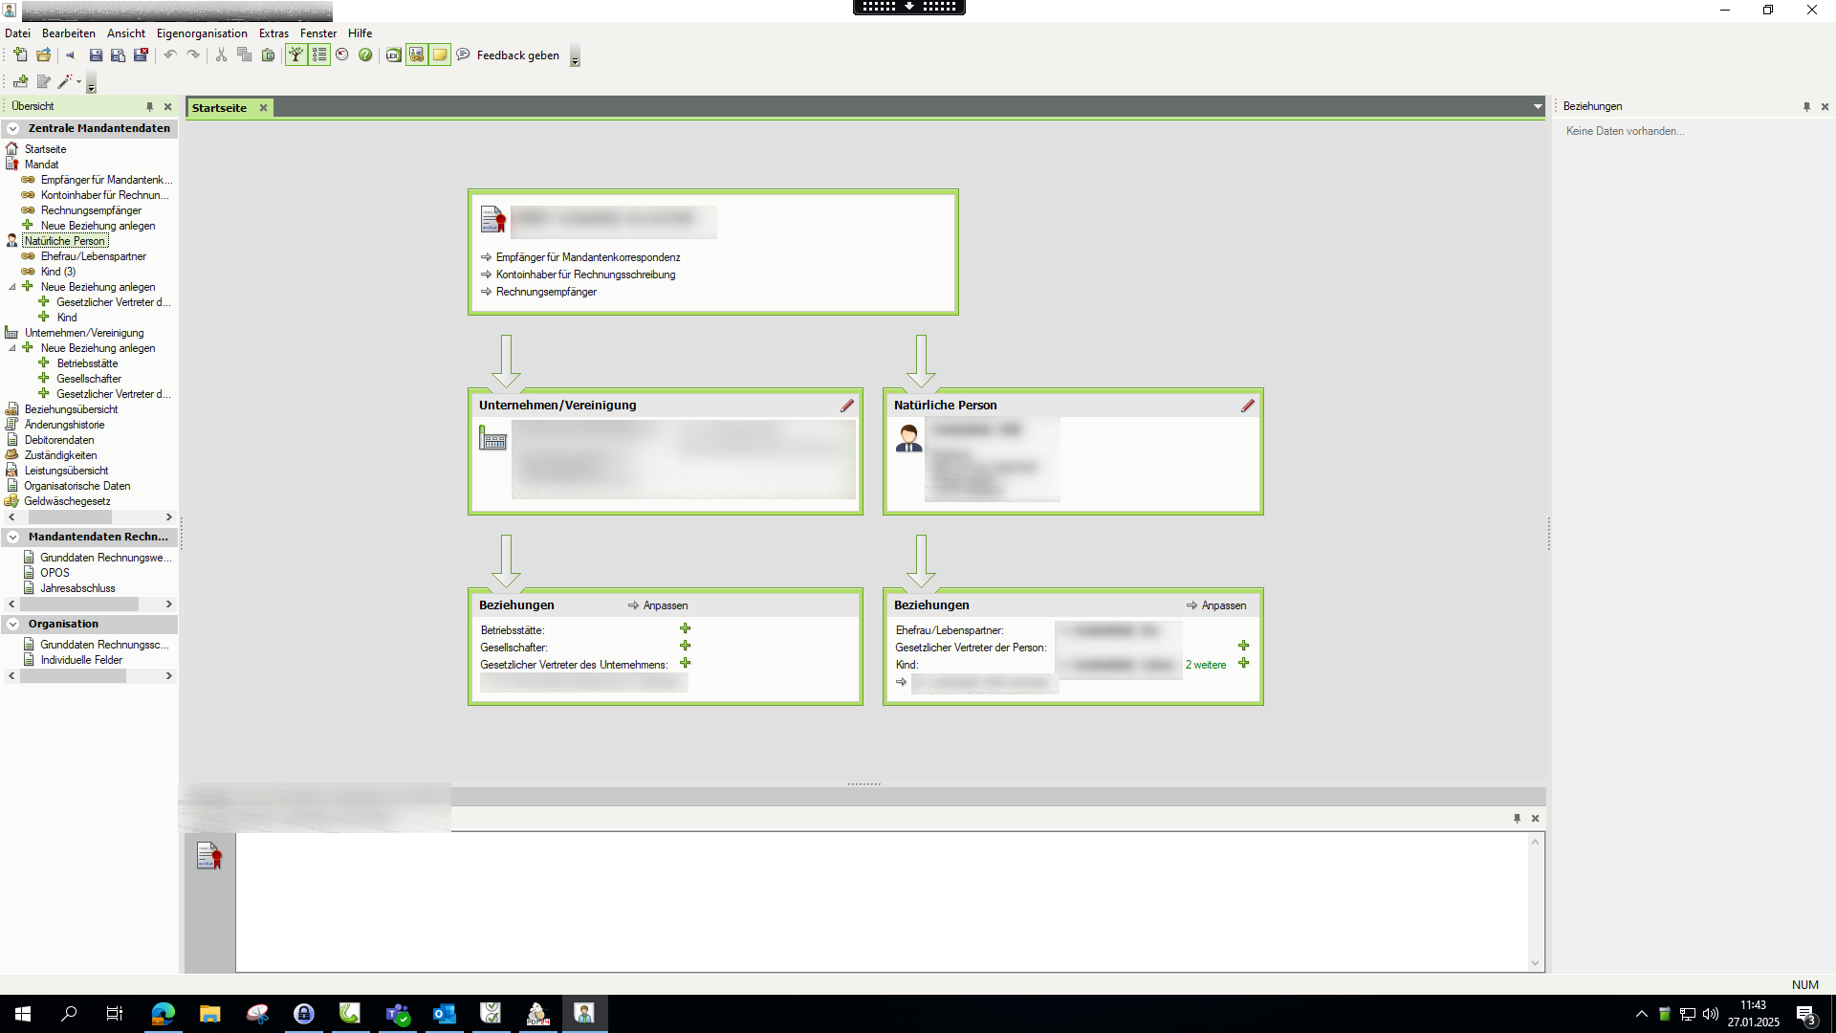The height and width of the screenshot is (1033, 1836).
Task: Click the save disk icon in the toolbar
Action: [96, 55]
